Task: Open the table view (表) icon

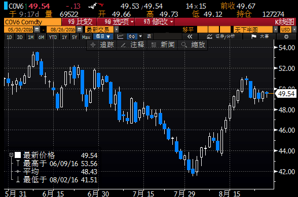Action: (149, 36)
